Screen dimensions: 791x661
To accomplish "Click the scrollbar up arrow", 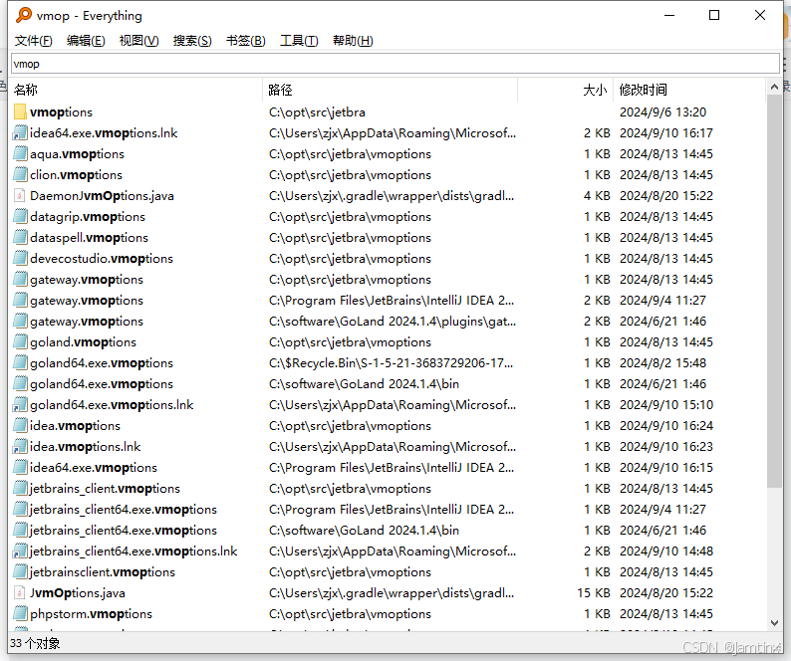I will tap(774, 88).
